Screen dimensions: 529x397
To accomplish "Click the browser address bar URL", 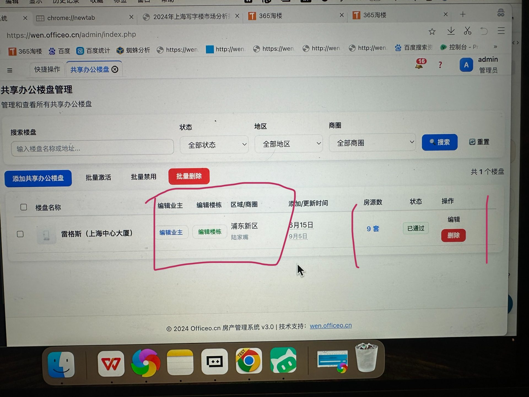I will pyautogui.click(x=71, y=35).
